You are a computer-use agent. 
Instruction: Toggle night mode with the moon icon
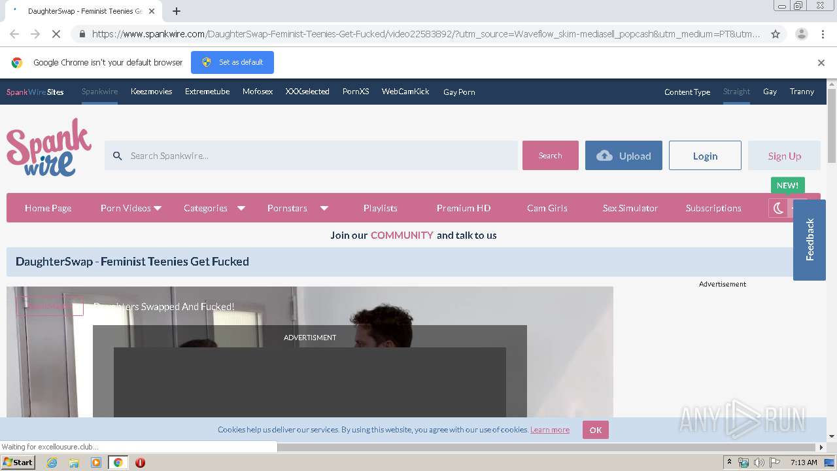pyautogui.click(x=778, y=208)
